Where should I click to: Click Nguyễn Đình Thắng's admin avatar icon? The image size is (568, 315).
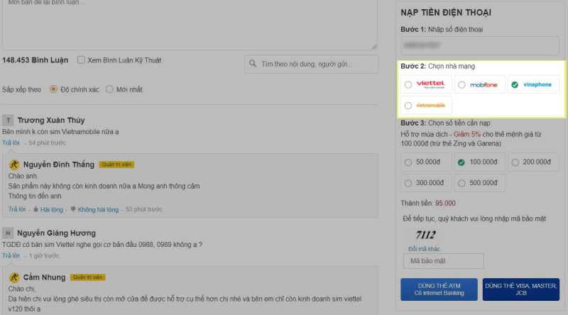[14, 165]
